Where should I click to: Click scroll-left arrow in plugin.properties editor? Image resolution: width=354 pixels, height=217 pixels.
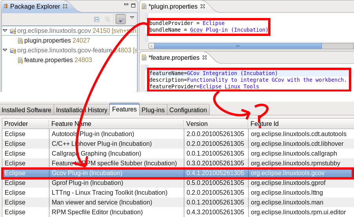click(x=151, y=46)
